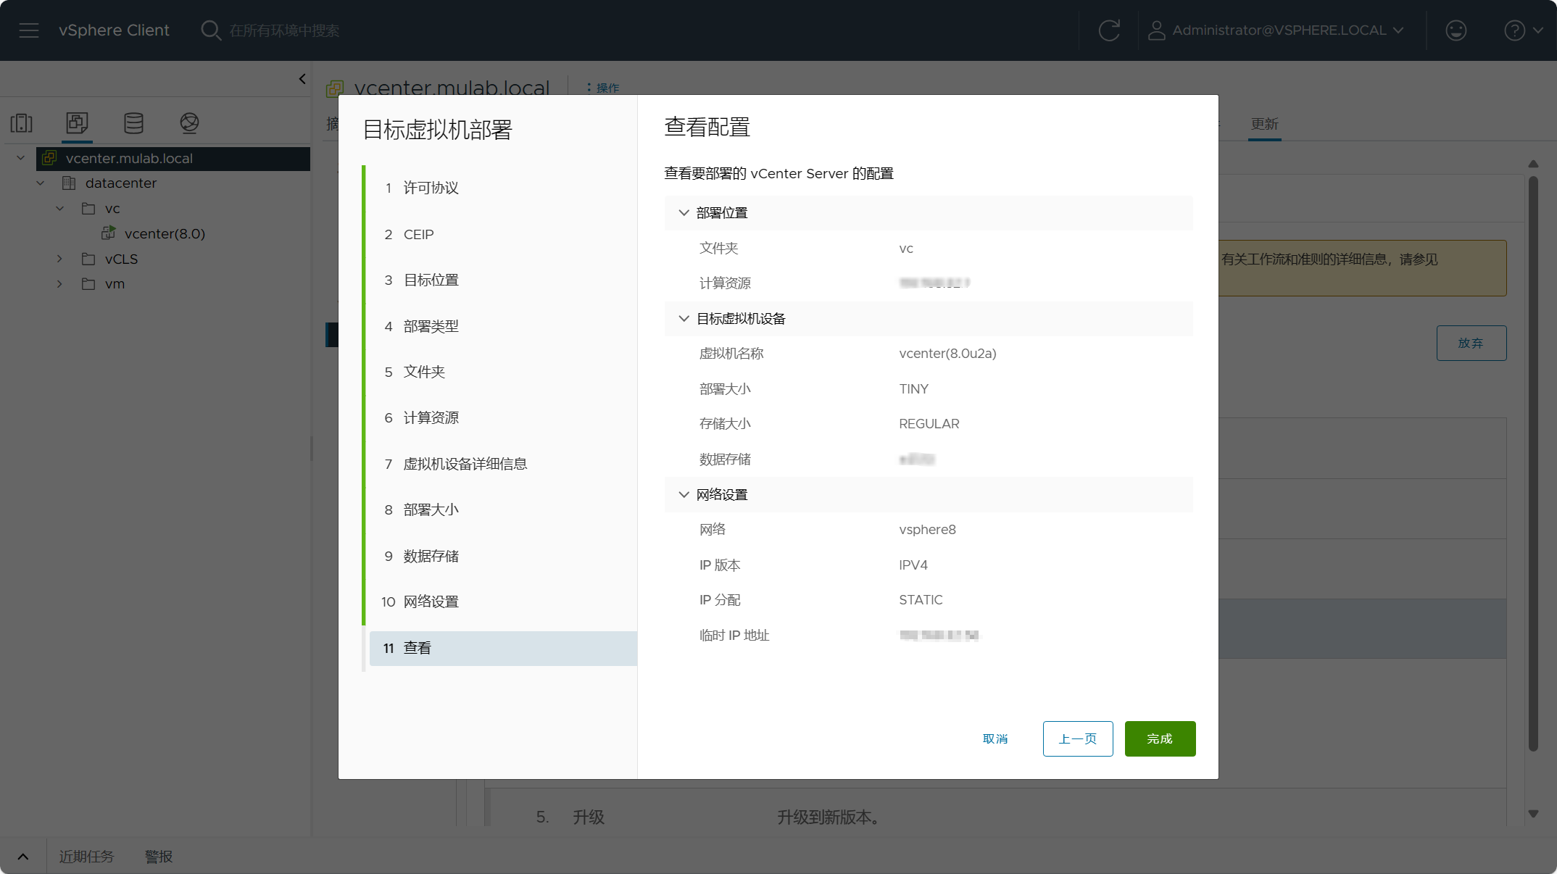This screenshot has width=1557, height=874.
Task: Open the 警报 tab
Action: pos(159,857)
